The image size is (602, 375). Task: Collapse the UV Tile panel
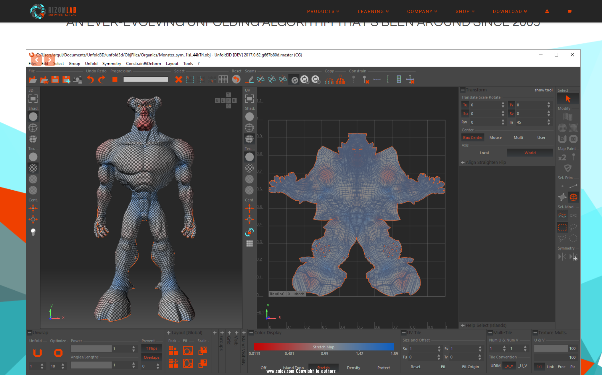[x=404, y=333]
